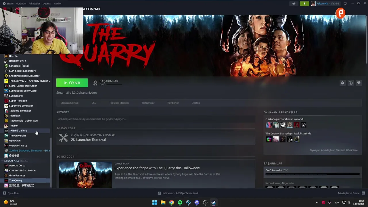The height and width of the screenshot is (207, 368).
Task: Open File Explorer from the taskbar
Action: pos(163,202)
